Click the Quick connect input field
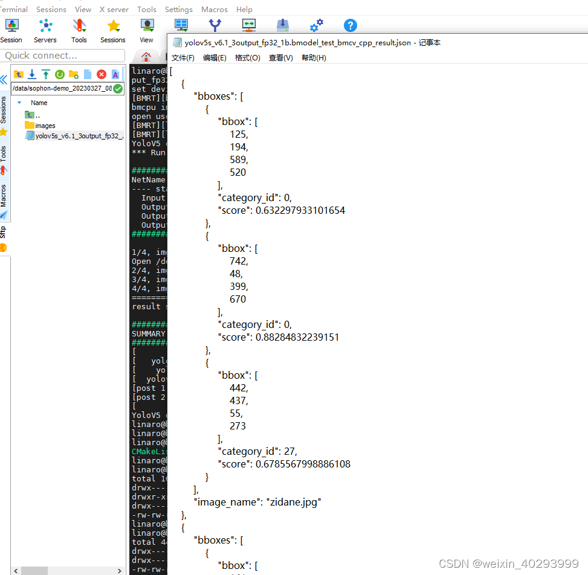The image size is (588, 575). [x=63, y=56]
